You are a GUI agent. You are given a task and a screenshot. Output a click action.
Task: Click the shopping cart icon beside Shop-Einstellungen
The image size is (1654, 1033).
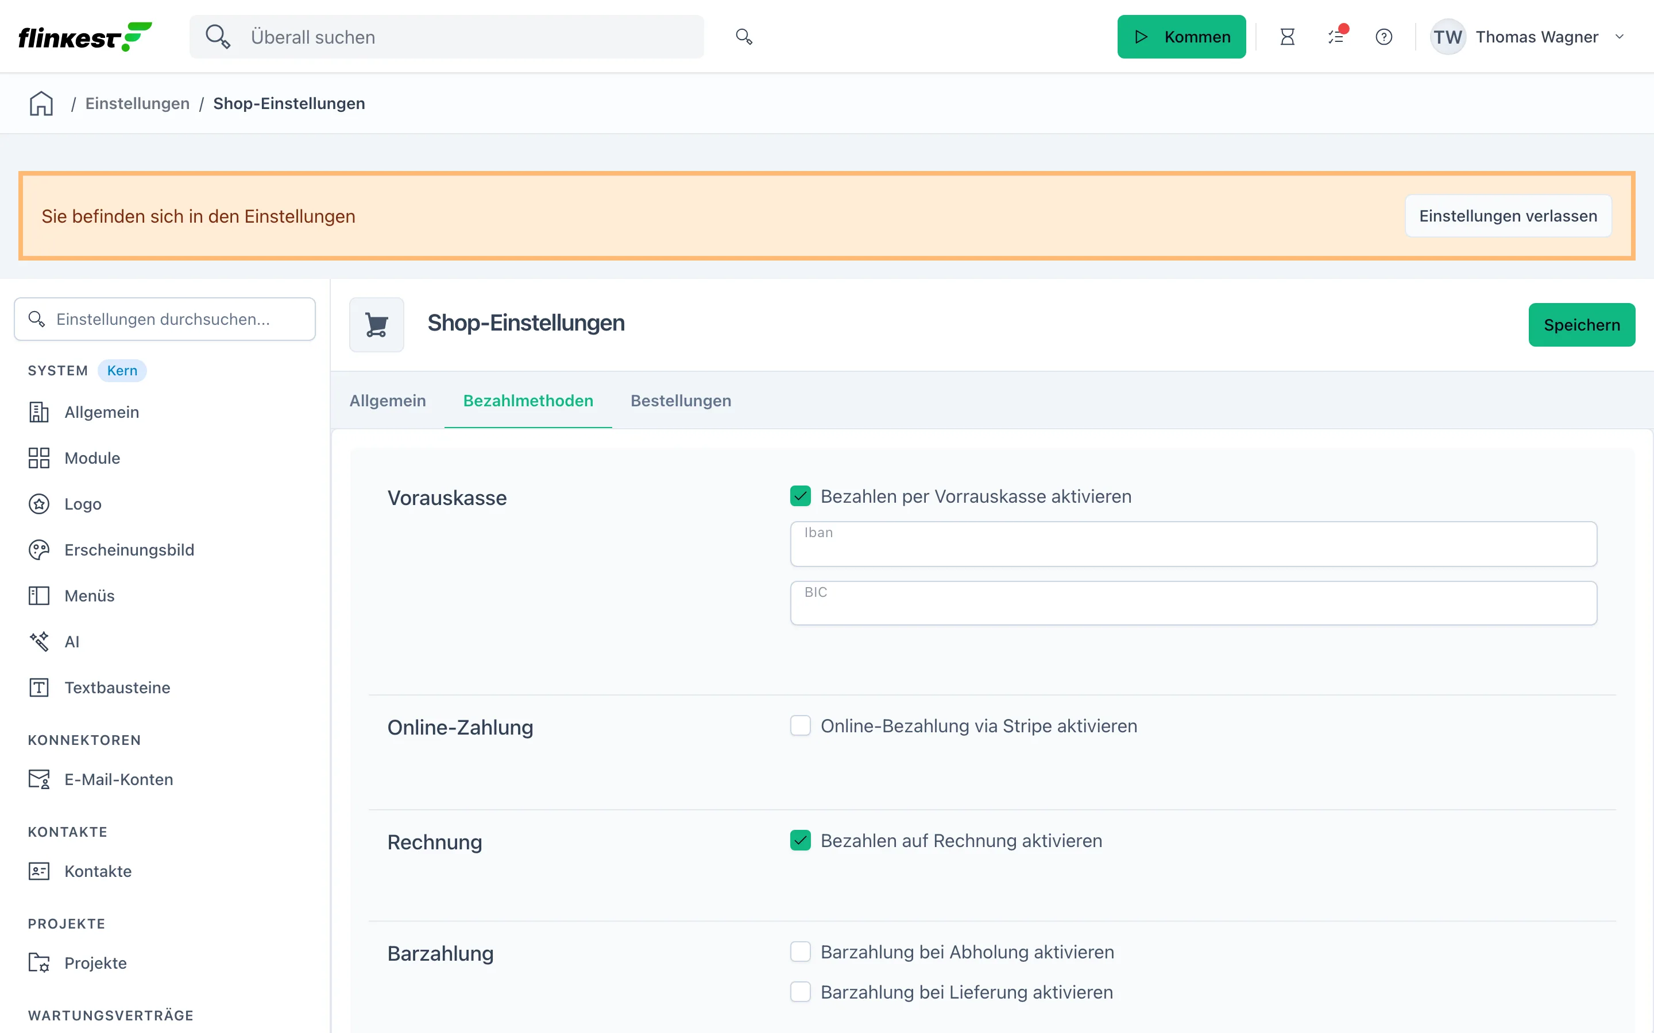coord(377,324)
